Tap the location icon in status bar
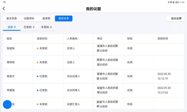Viewport: 187px width, 112px height. (171, 2)
